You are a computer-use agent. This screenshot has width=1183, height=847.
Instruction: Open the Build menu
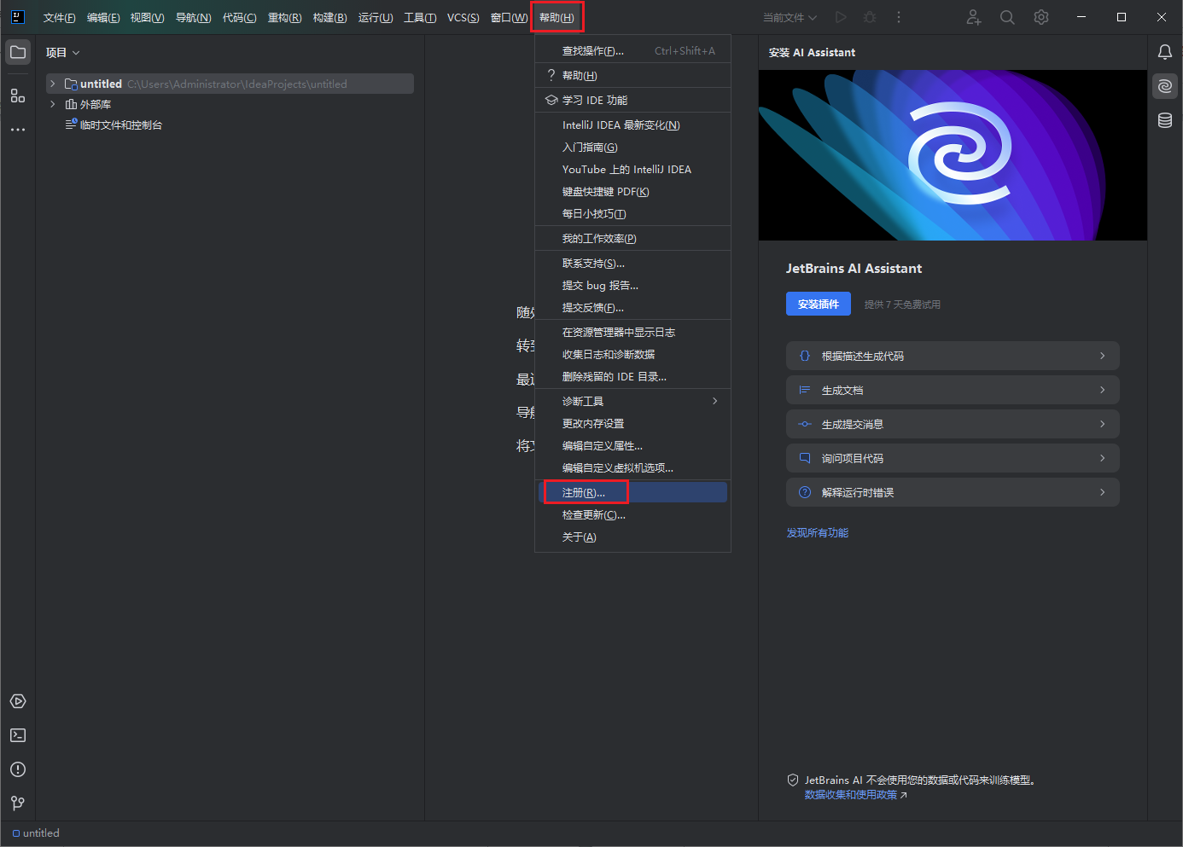point(329,17)
